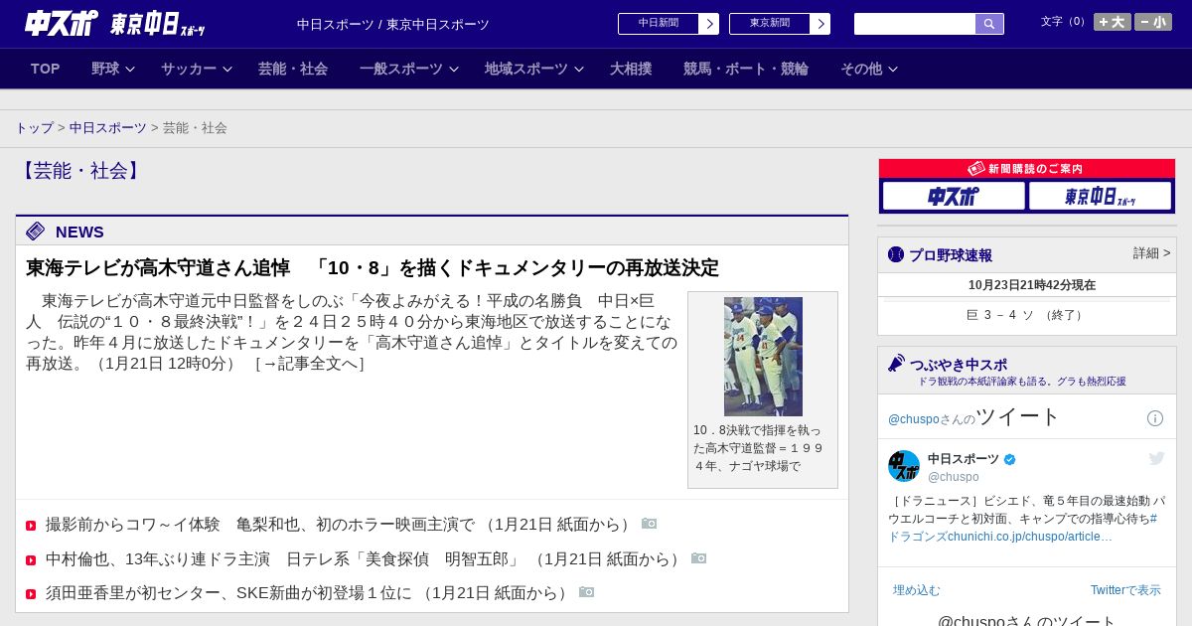Click the 中日スポーツ Twitter avatar
This screenshot has height=626, width=1192.
904,466
